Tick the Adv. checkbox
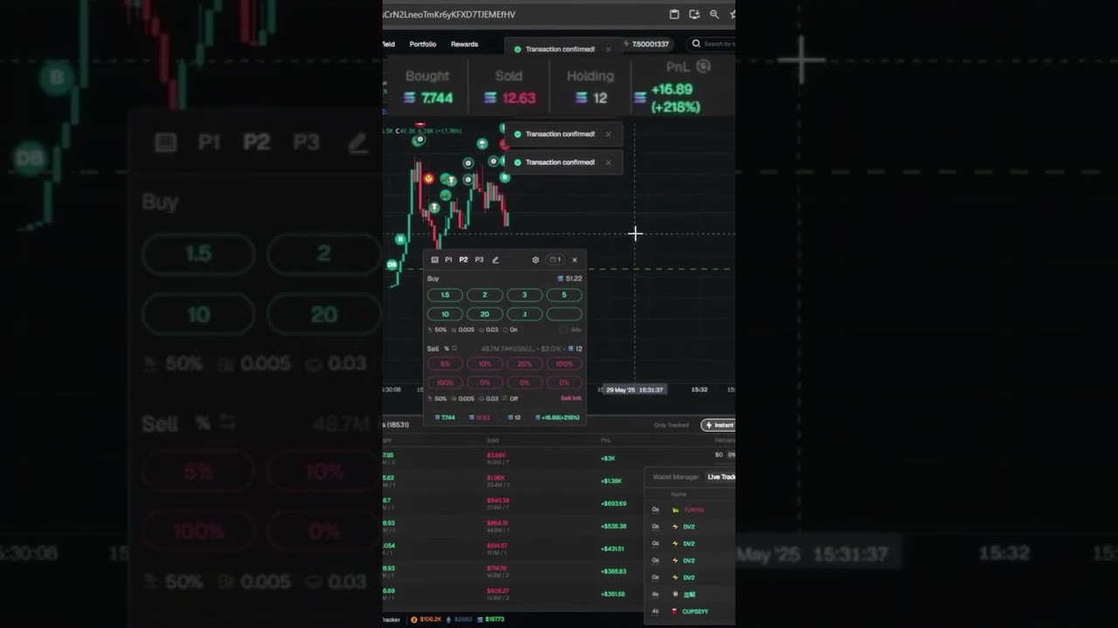This screenshot has height=628, width=1118. [x=564, y=330]
